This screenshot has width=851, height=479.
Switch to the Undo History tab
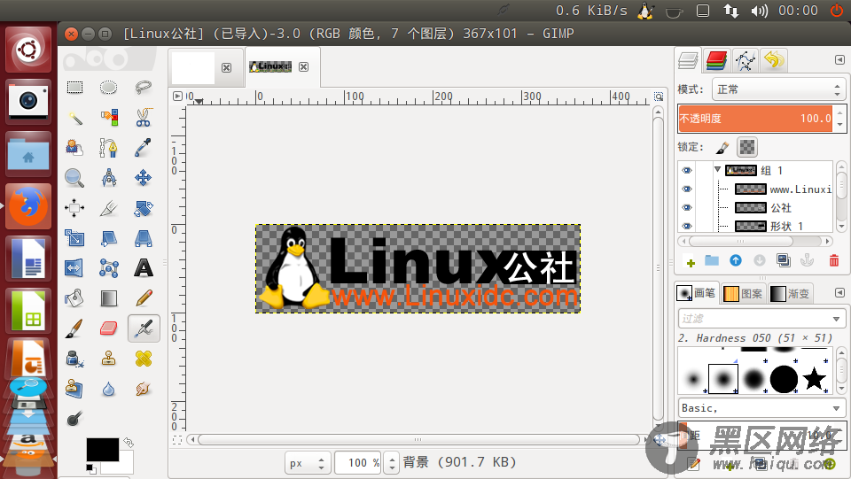pos(773,61)
